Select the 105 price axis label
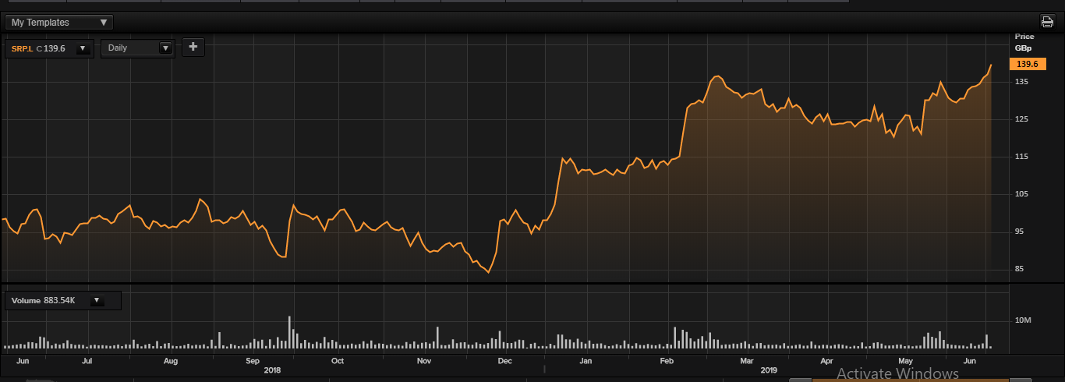This screenshot has width=1065, height=382. (x=1021, y=194)
